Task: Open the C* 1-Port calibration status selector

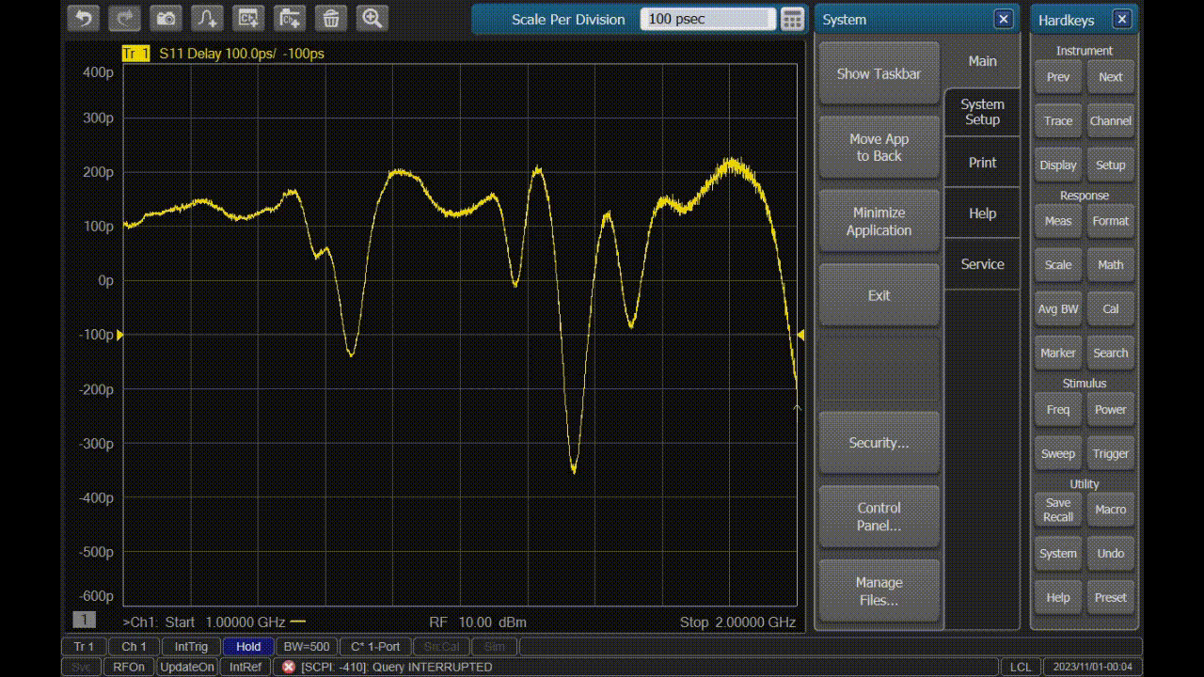Action: pyautogui.click(x=375, y=647)
